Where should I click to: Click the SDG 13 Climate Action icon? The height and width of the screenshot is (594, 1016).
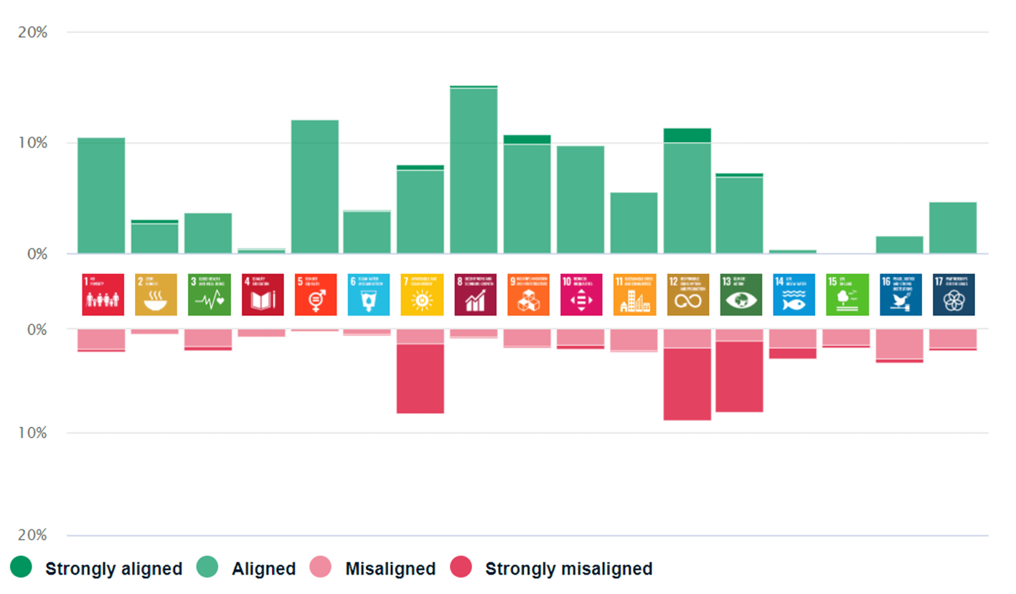740,294
